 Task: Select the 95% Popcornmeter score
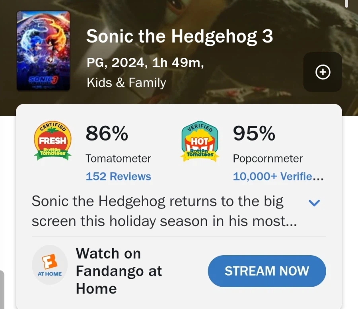point(254,133)
